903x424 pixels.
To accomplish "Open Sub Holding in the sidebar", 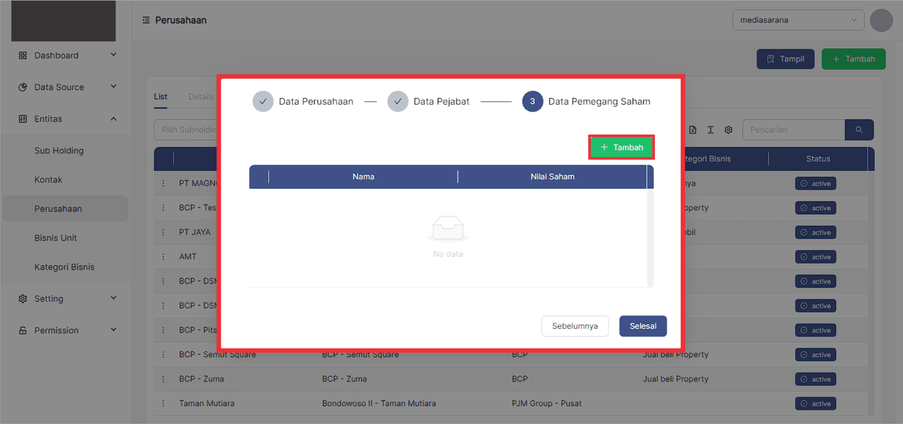I will tap(59, 151).
